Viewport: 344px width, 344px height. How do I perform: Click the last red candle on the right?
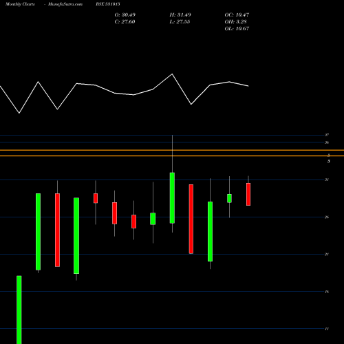pyautogui.click(x=248, y=194)
